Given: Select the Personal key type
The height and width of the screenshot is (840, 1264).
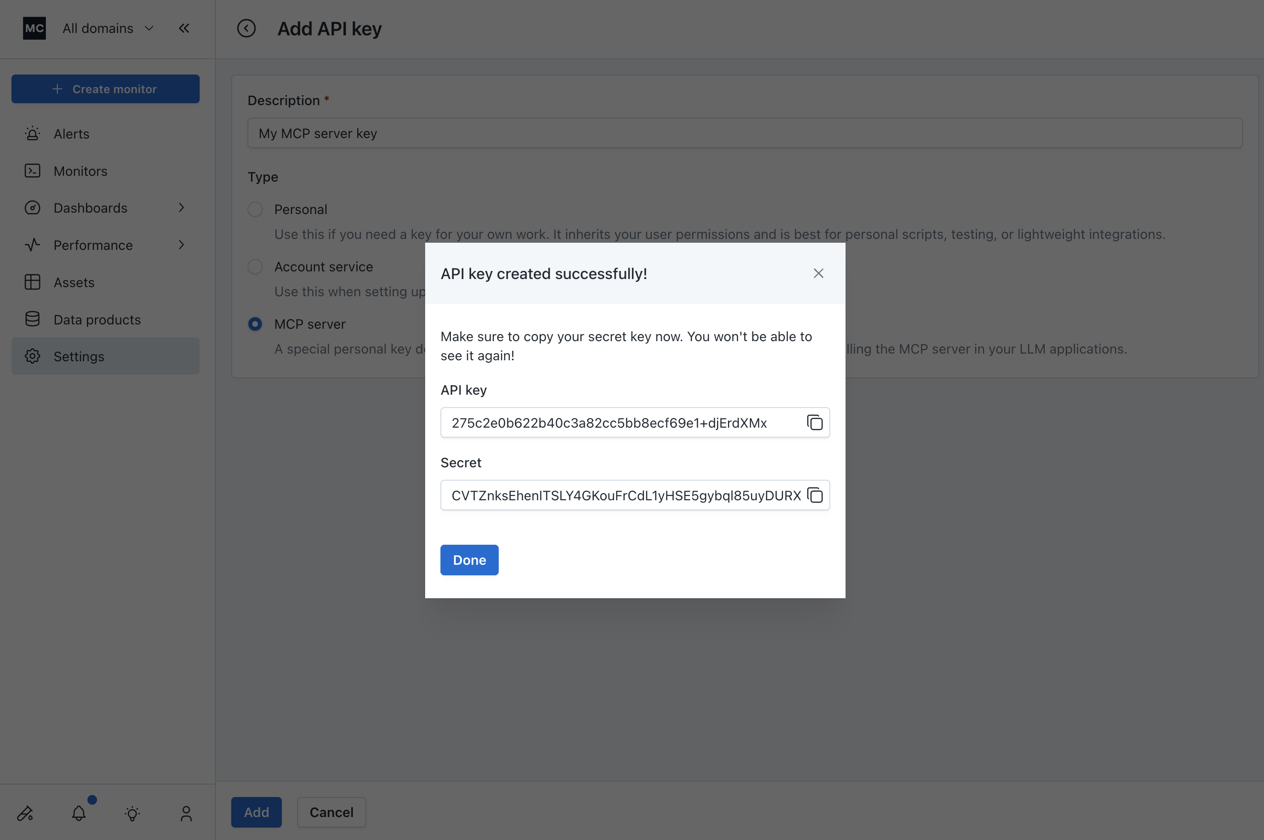Looking at the screenshot, I should pos(255,209).
